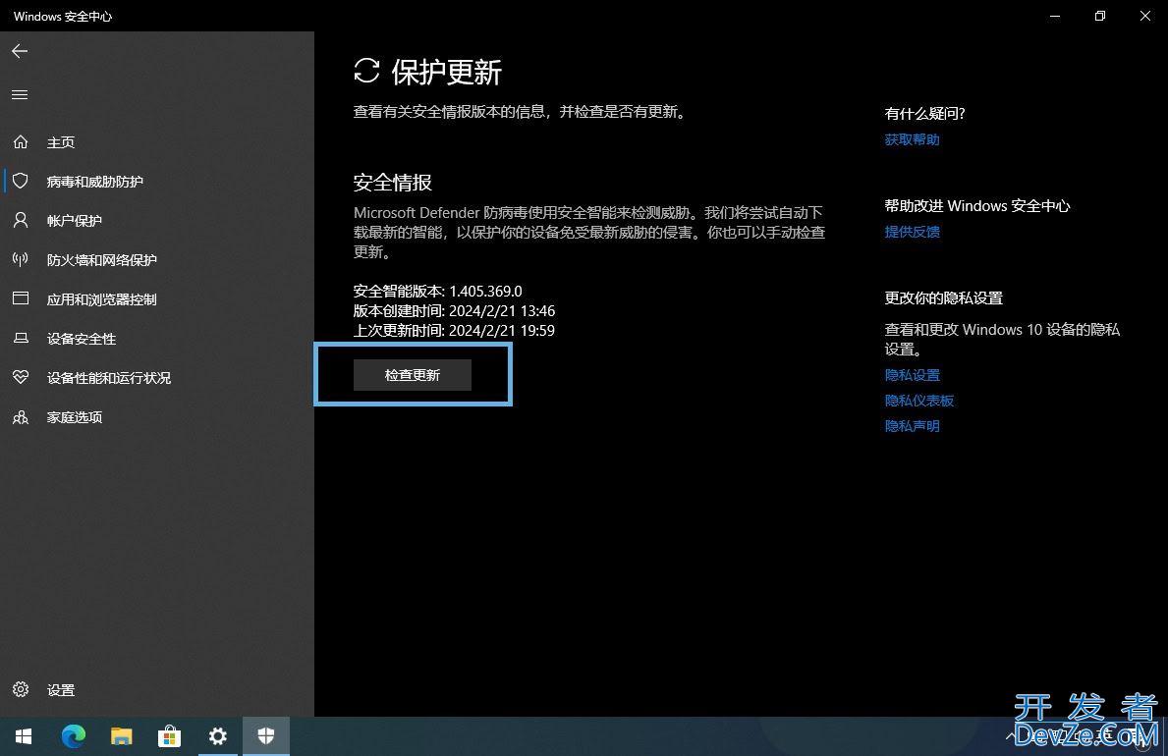Open 家庭选项 in the sidebar
The height and width of the screenshot is (756, 1168).
[74, 417]
